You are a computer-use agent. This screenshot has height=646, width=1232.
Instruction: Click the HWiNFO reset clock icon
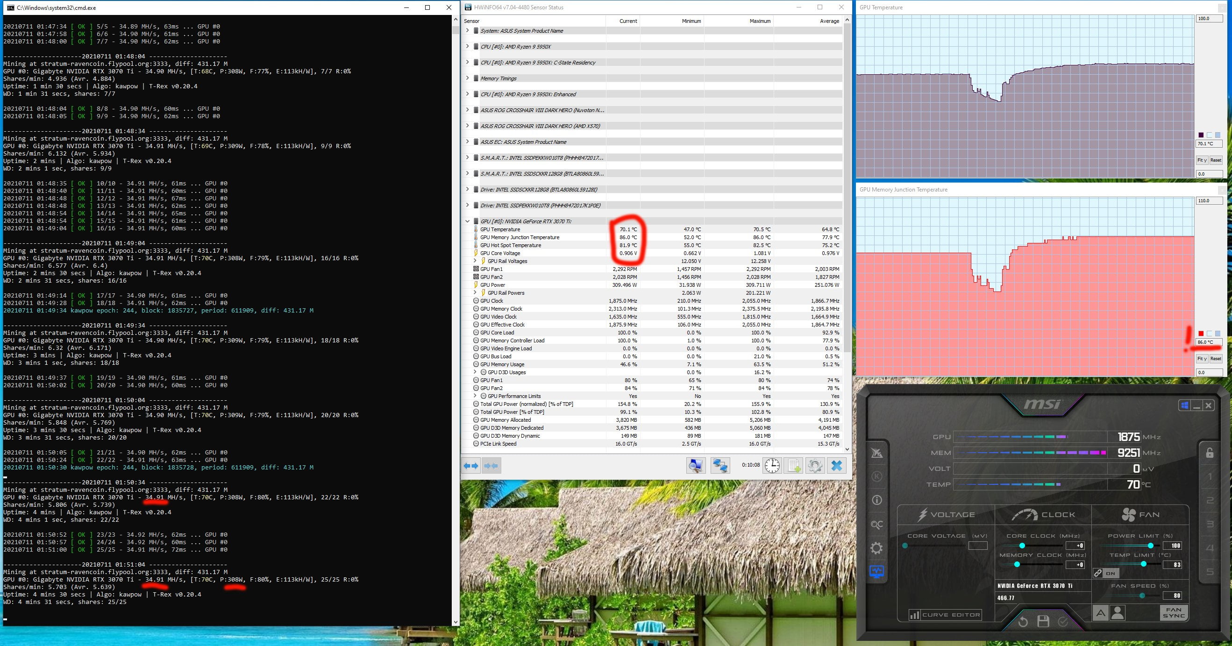[772, 465]
